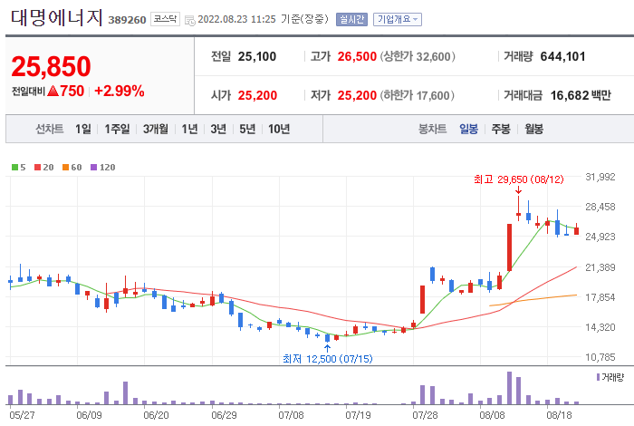Open the 기업개요 dropdown
Screen dimensions: 634x426
[x=398, y=19]
